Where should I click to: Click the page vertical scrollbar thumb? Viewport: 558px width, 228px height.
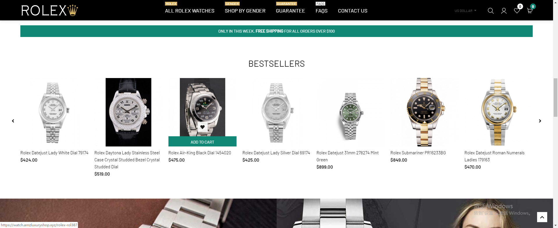pos(555,97)
